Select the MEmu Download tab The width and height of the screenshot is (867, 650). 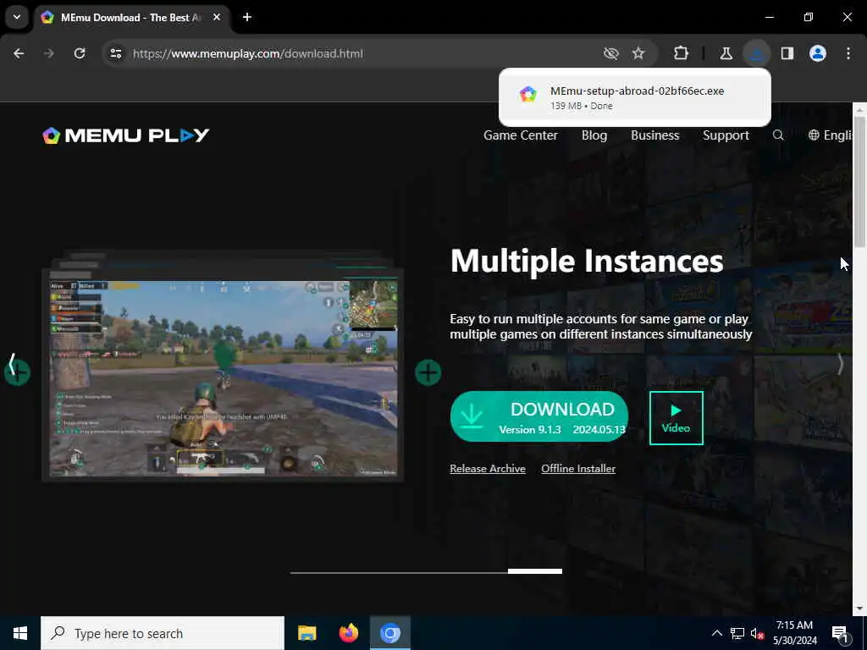coord(130,18)
